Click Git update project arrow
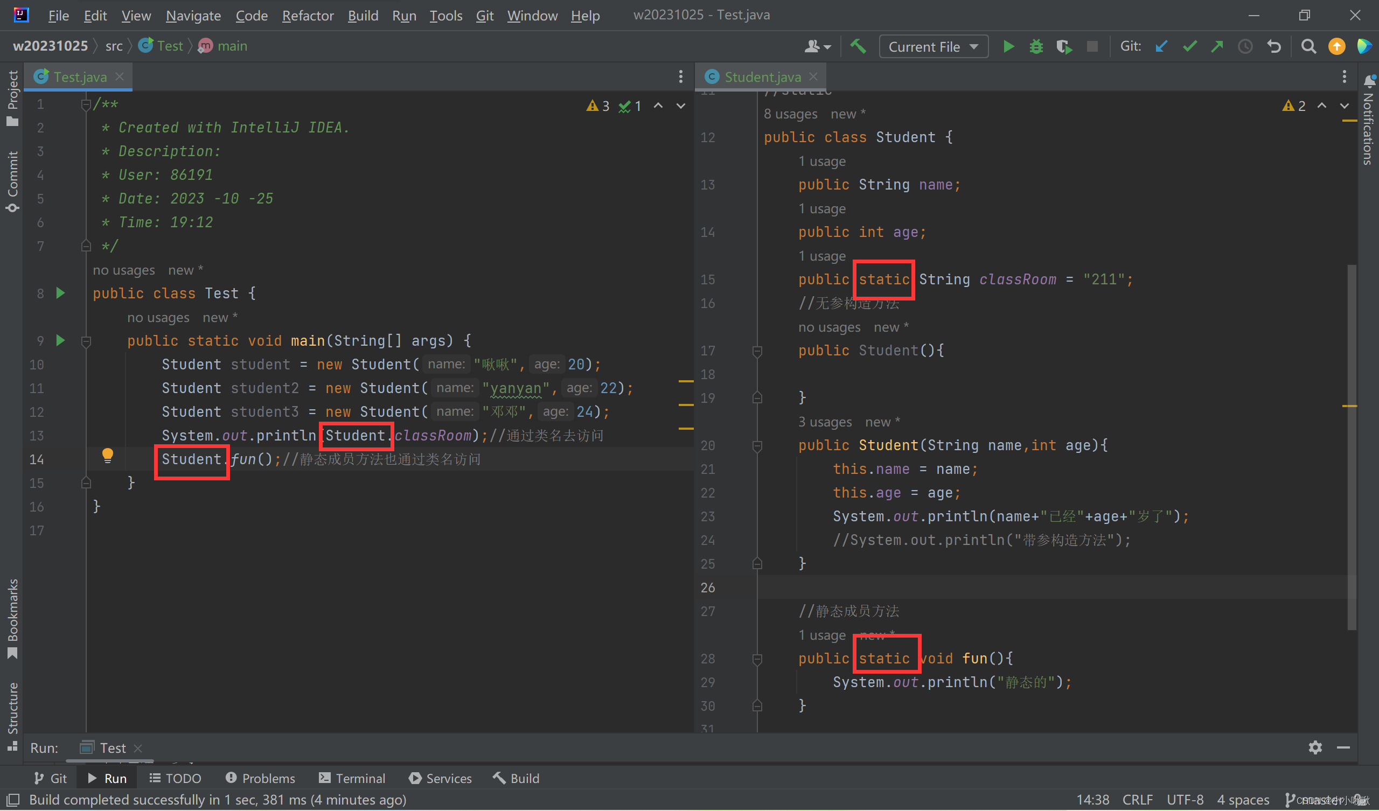Screen dimensions: 1379x811 pyautogui.click(x=1161, y=46)
